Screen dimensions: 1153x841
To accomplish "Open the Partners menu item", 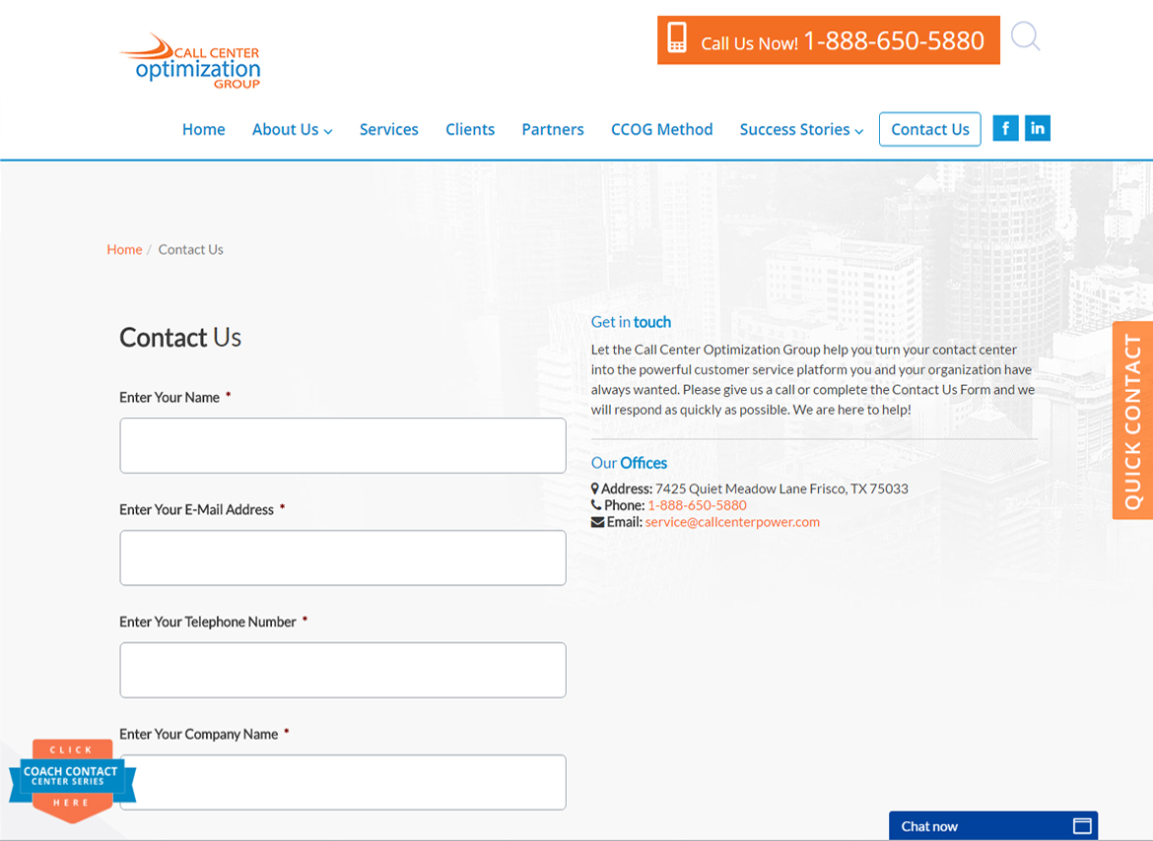I will point(552,129).
